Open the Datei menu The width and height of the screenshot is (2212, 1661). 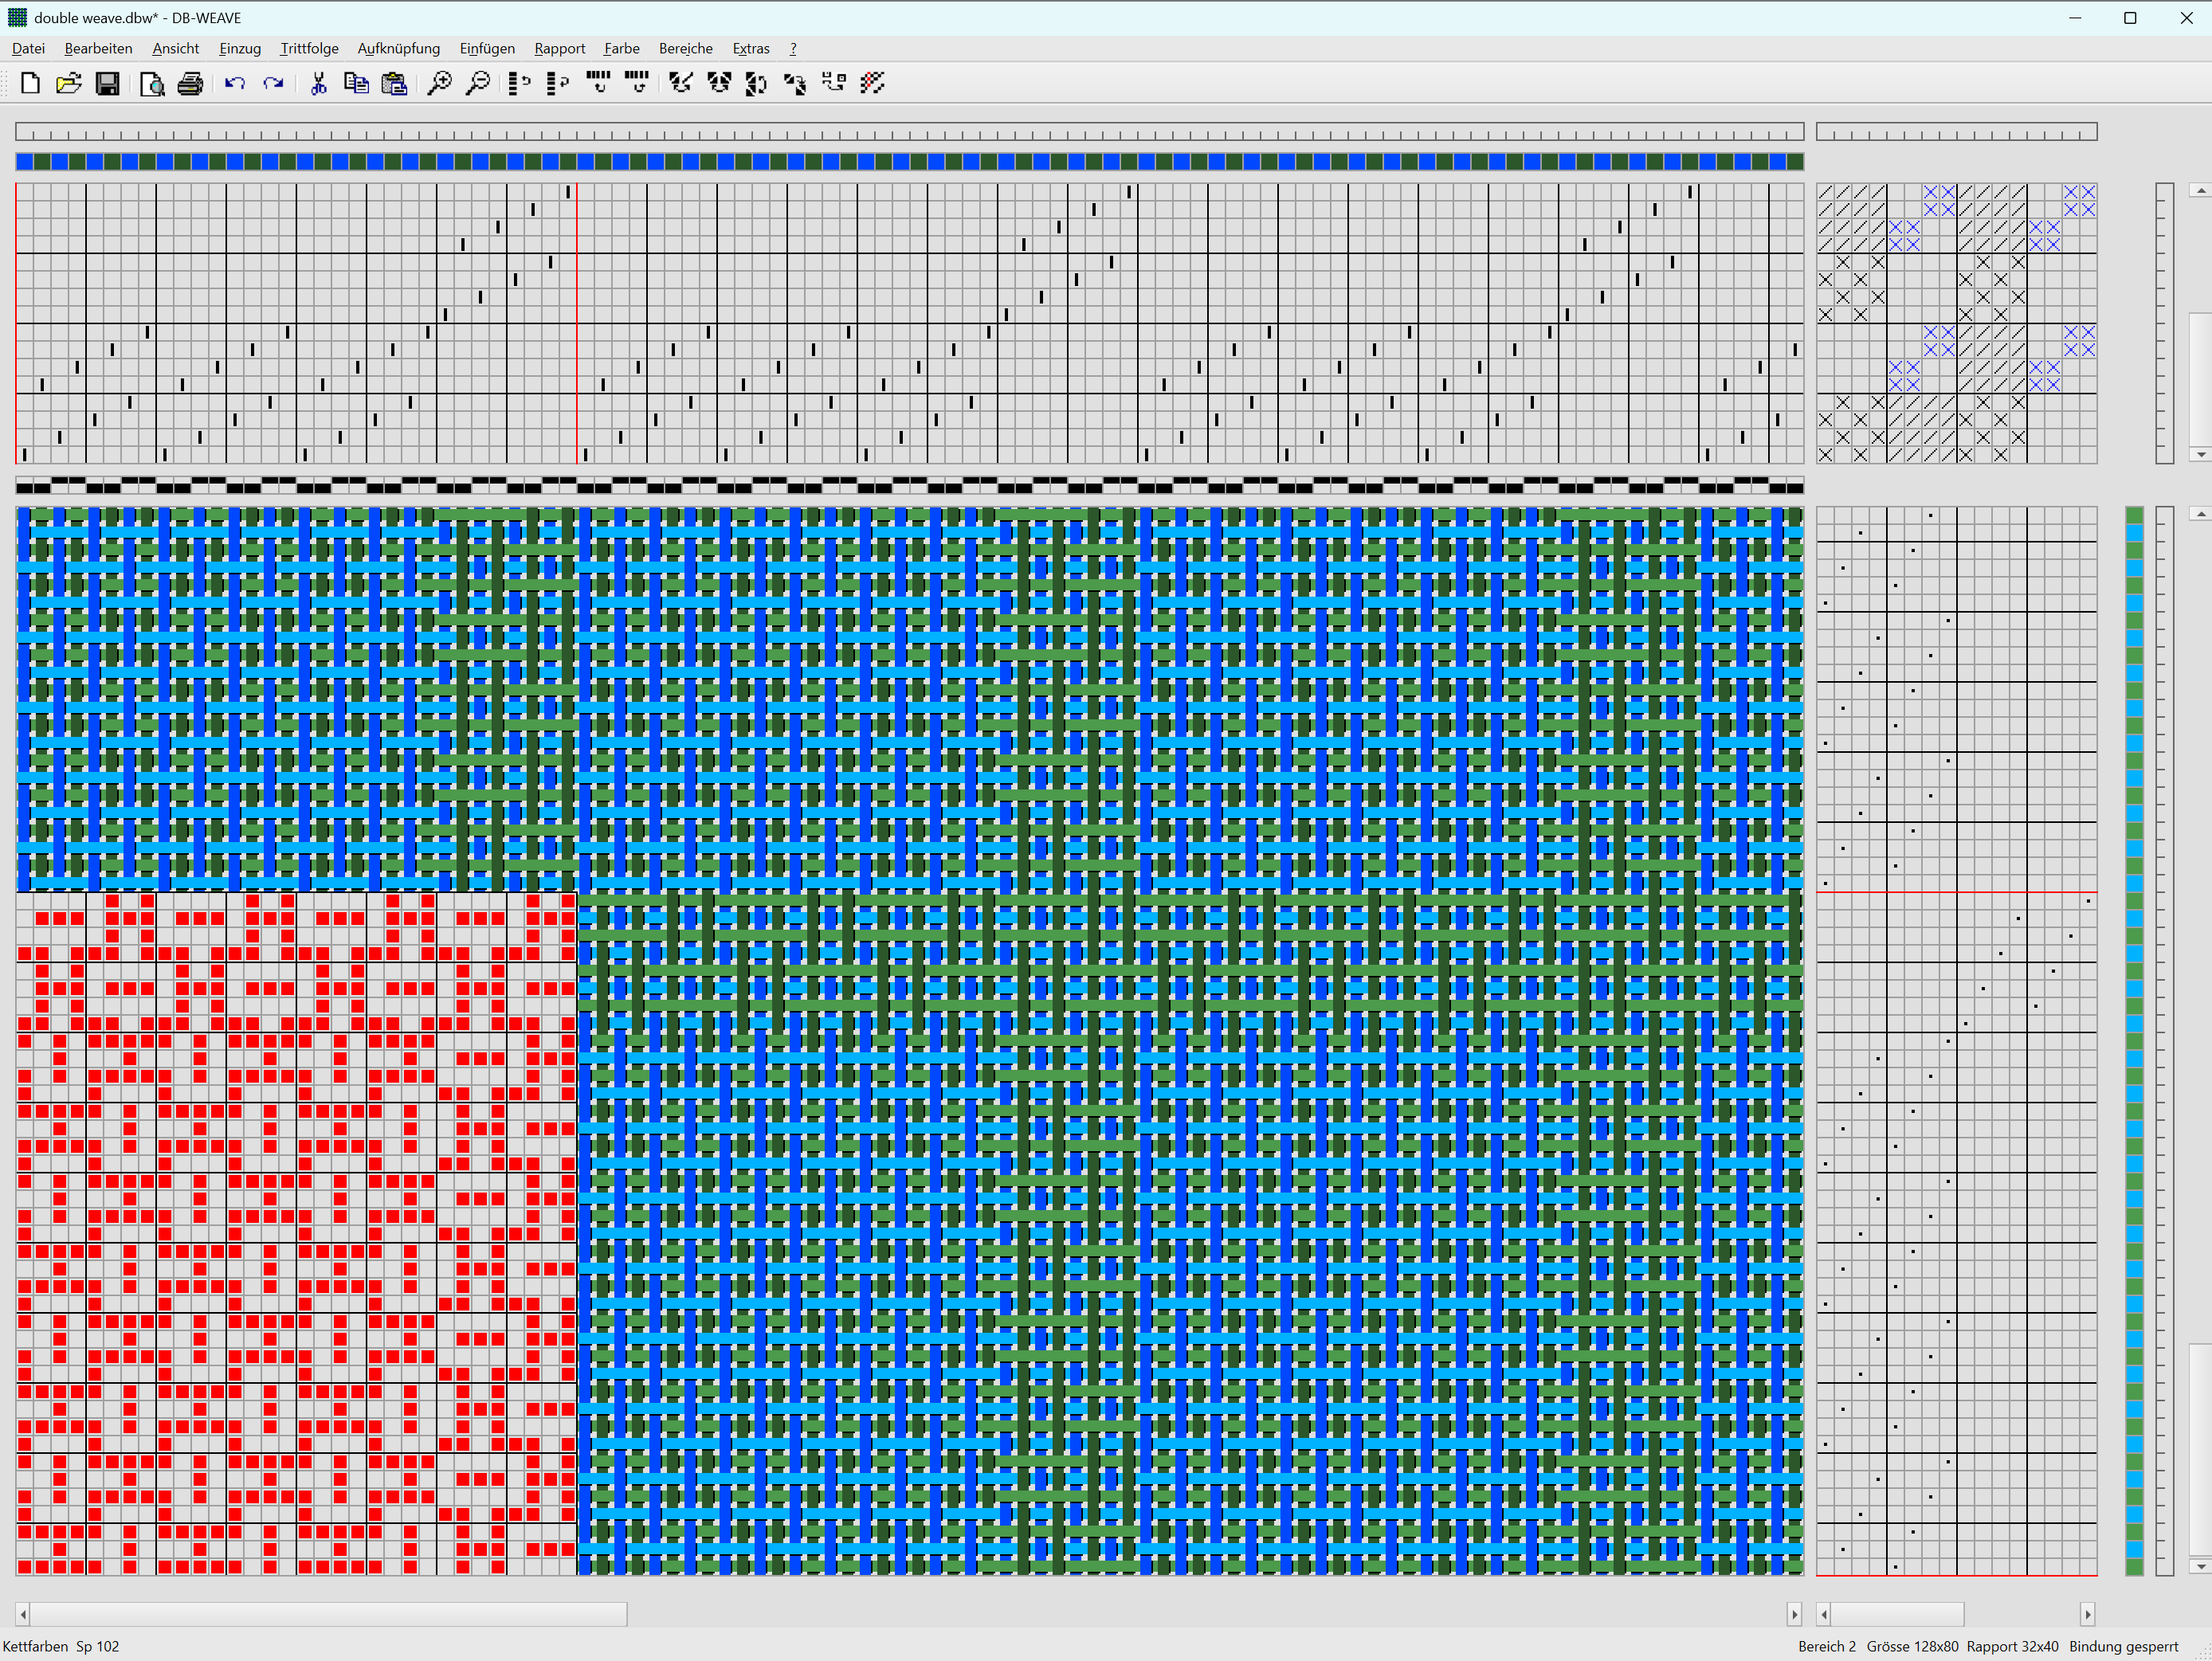pos(28,48)
